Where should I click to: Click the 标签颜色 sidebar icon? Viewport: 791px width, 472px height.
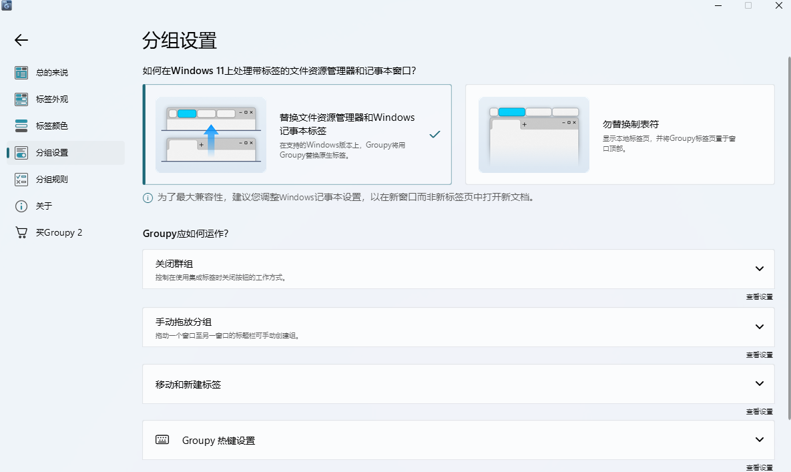[21, 126]
